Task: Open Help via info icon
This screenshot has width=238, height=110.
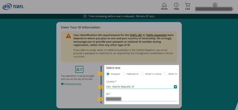Action: [176, 5]
